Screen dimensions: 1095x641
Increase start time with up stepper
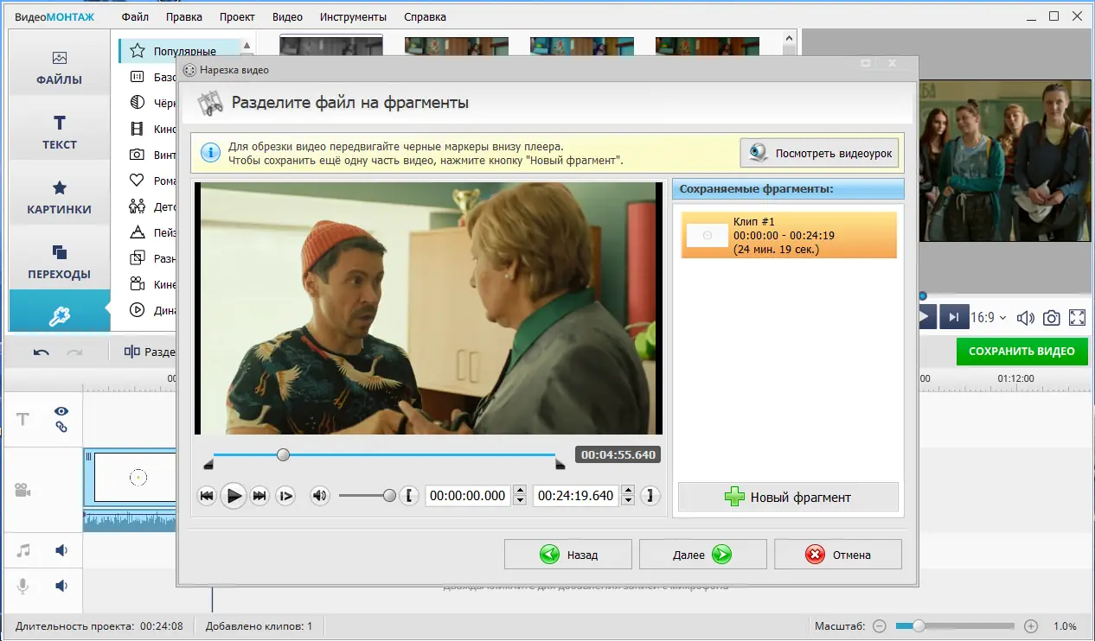pos(520,491)
